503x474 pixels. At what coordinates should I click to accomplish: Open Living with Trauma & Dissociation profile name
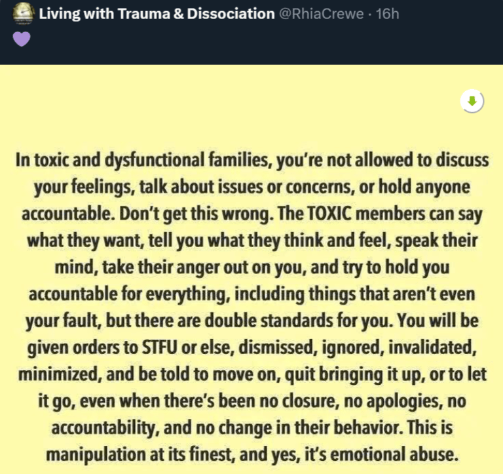click(x=157, y=13)
